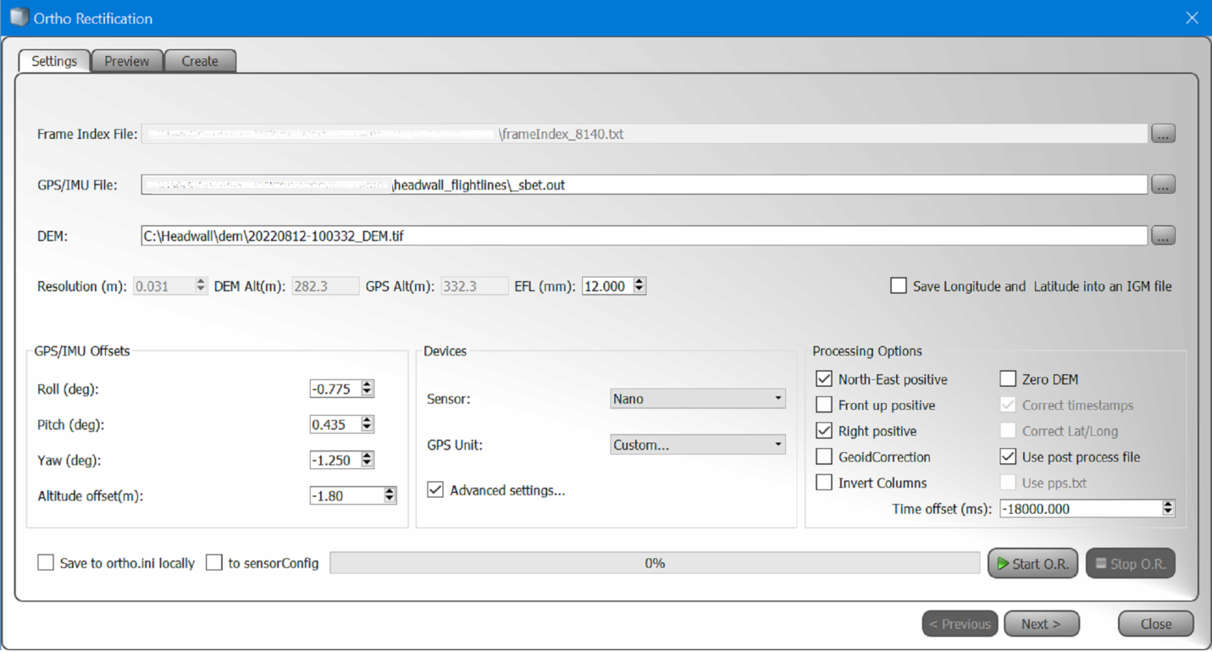
Task: Click the 0% progress bar
Action: pyautogui.click(x=654, y=563)
